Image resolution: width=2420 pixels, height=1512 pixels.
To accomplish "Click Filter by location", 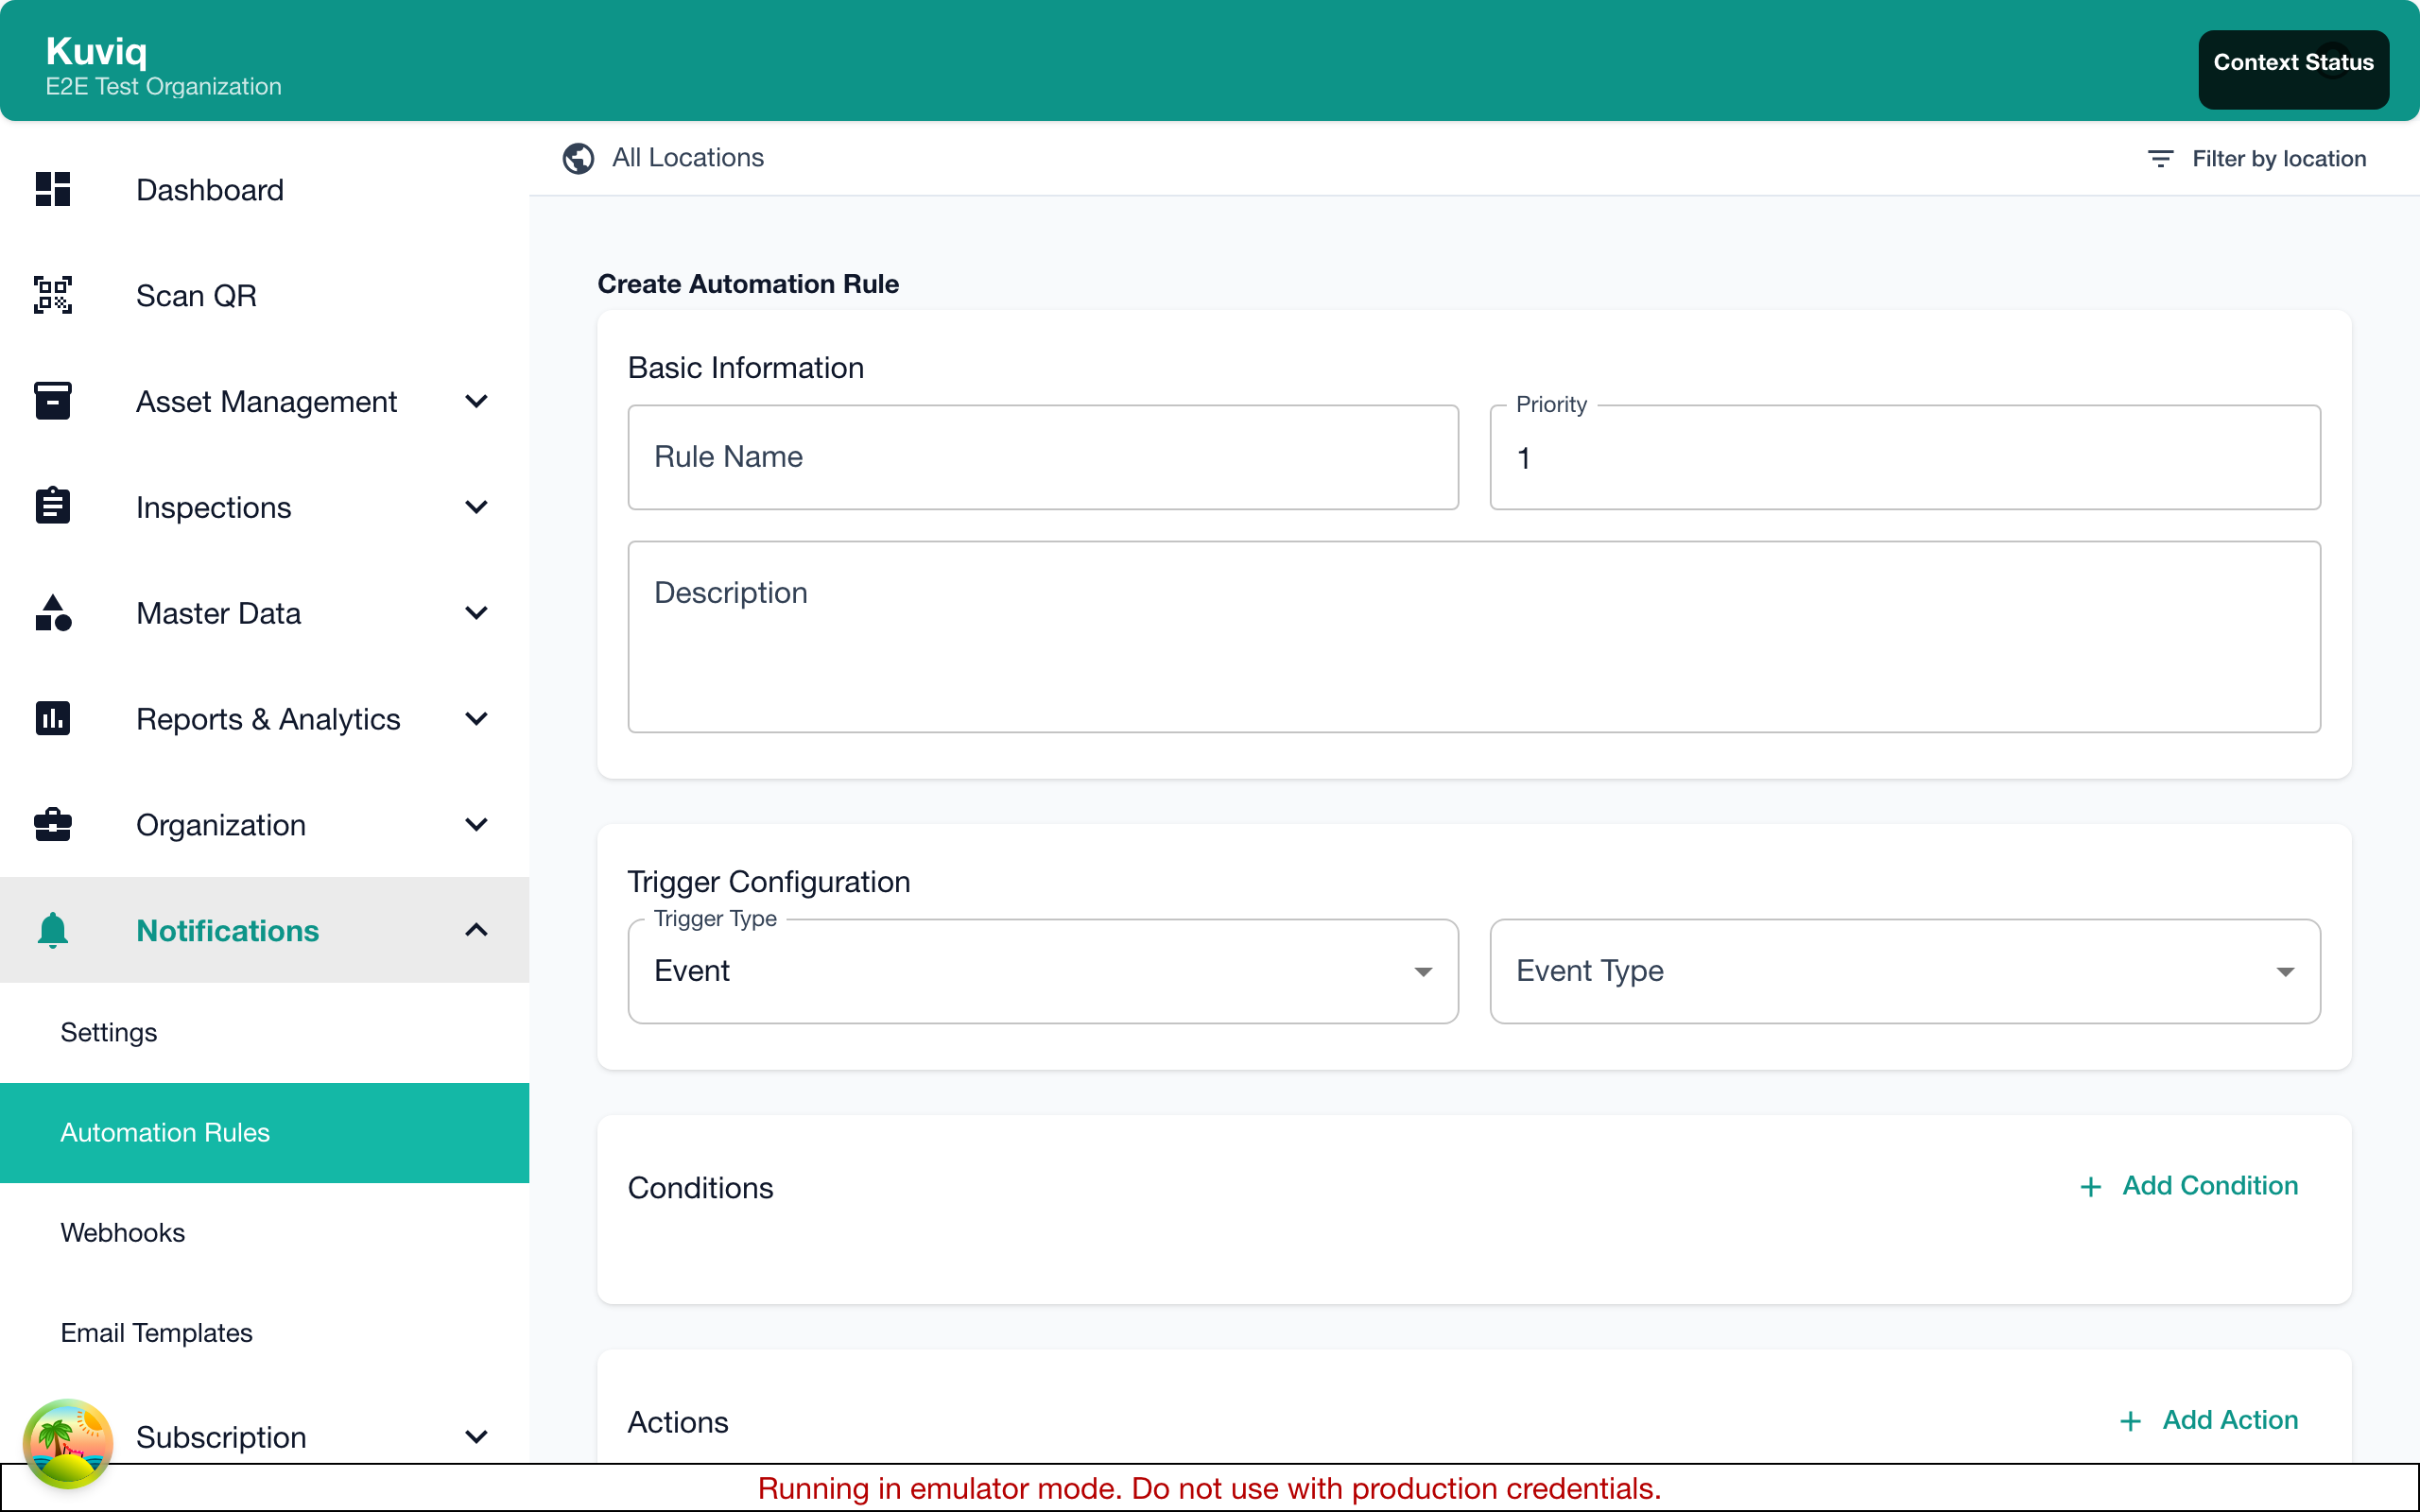I will click(x=2257, y=159).
